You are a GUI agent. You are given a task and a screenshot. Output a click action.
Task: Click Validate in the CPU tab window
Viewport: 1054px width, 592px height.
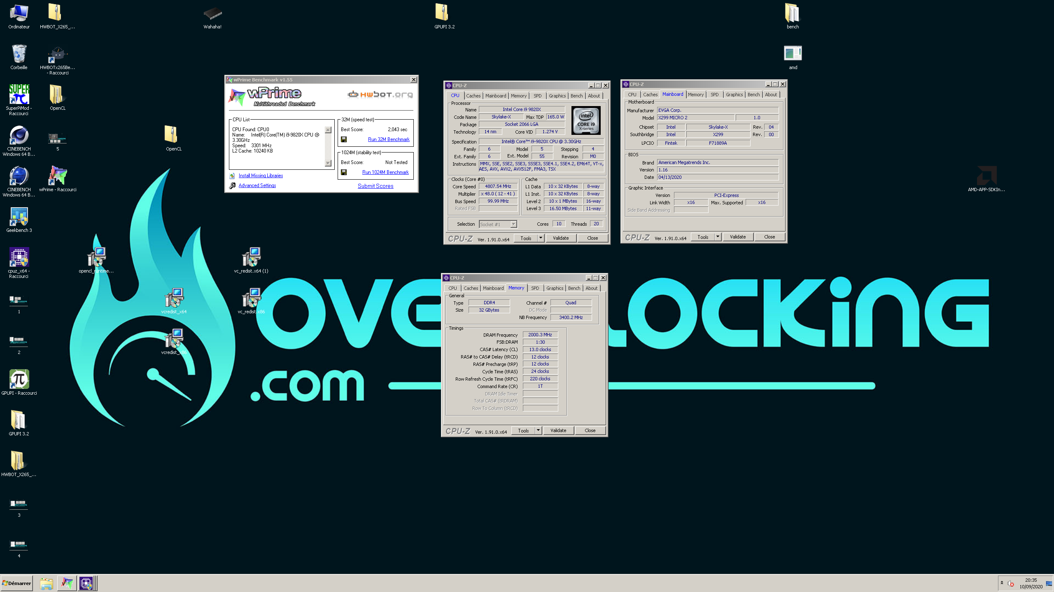[x=561, y=238]
